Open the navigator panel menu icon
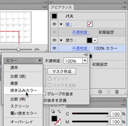The width and height of the screenshot is (128, 126). click(x=44, y=7)
